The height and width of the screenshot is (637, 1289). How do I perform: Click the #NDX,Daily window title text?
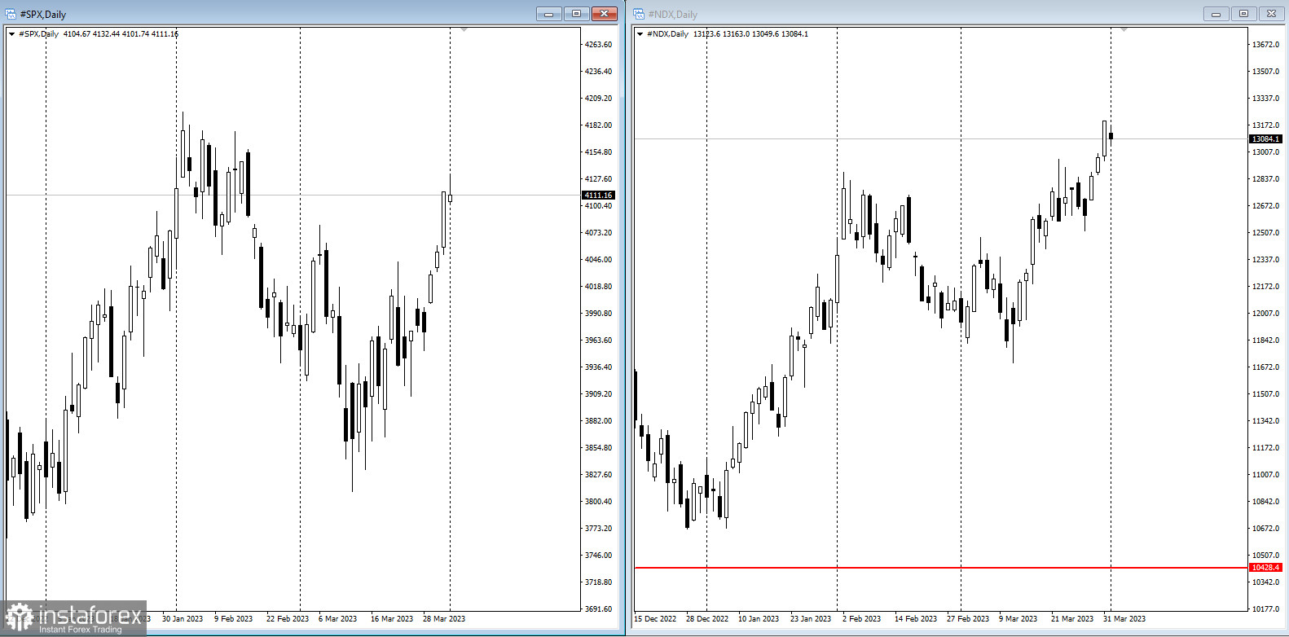pos(673,15)
